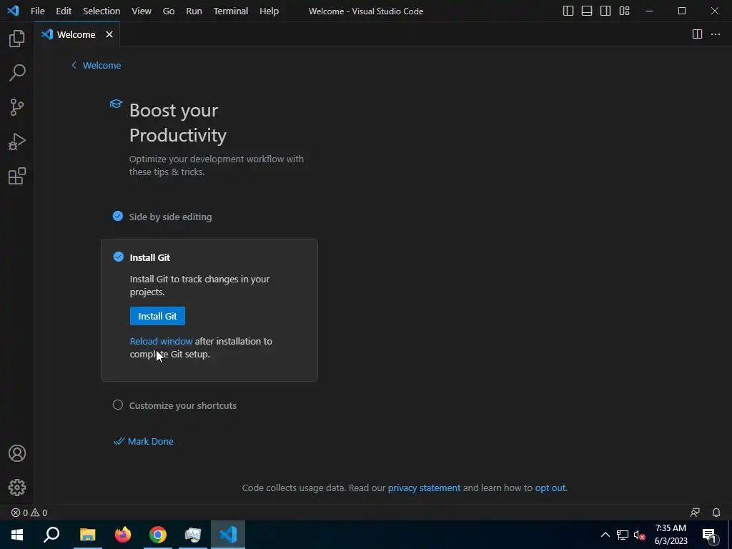The height and width of the screenshot is (549, 732).
Task: Toggle panel layout icon in title bar
Action: pyautogui.click(x=587, y=11)
